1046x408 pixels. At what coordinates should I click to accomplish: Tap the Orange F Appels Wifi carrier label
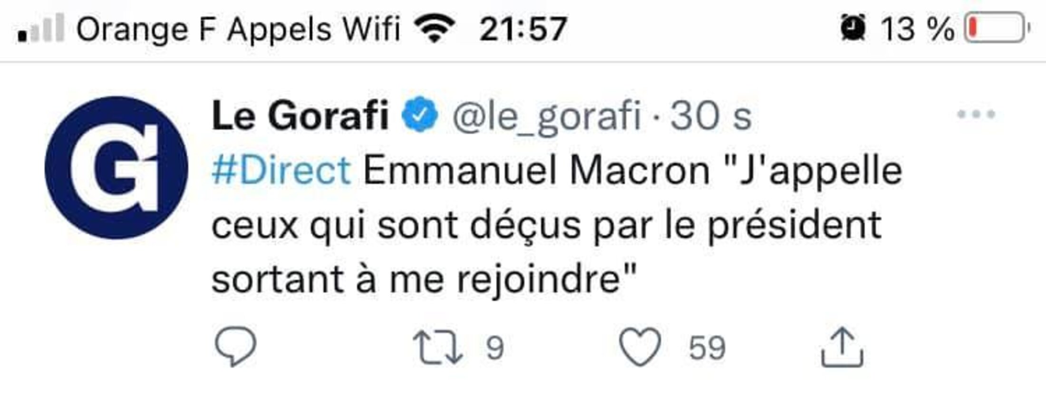coord(238,29)
